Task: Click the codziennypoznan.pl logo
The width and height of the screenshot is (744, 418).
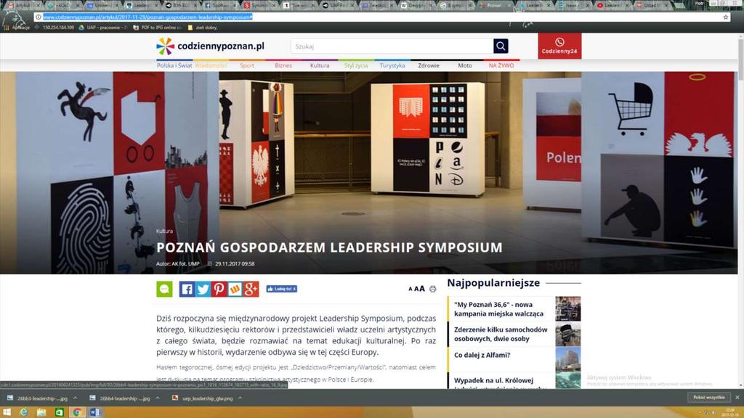Action: click(210, 46)
